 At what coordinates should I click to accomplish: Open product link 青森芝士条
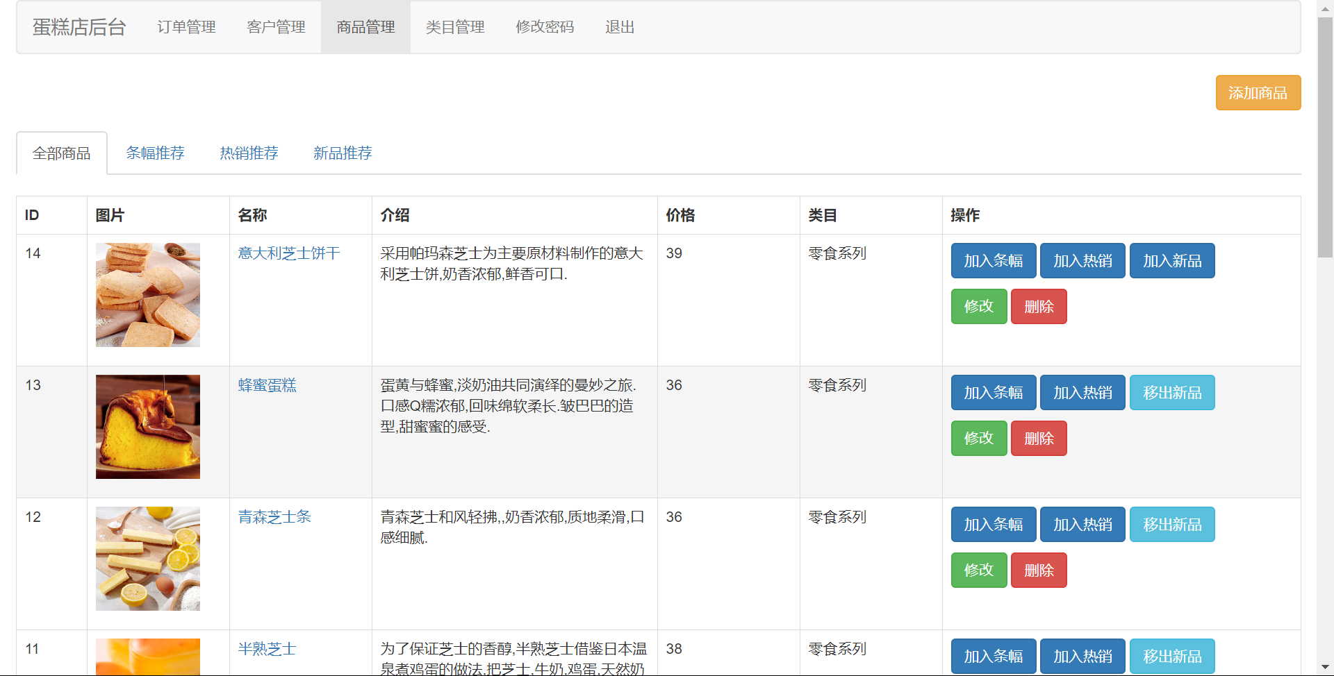tap(274, 517)
